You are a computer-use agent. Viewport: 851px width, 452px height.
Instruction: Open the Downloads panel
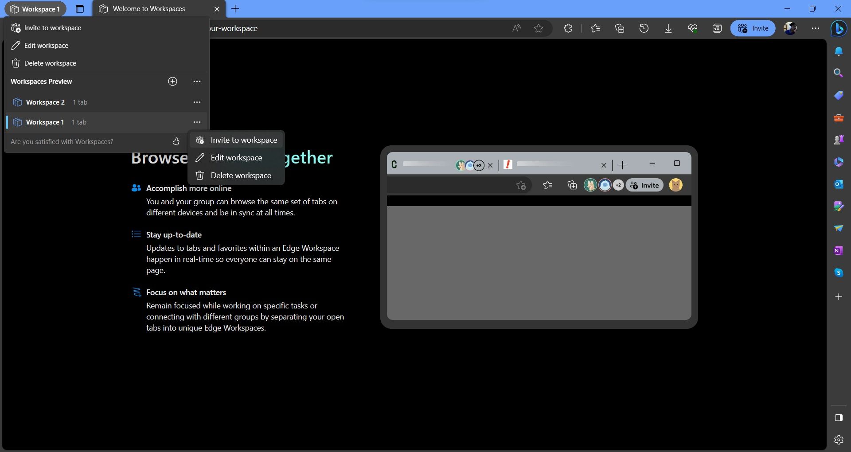pyautogui.click(x=668, y=28)
